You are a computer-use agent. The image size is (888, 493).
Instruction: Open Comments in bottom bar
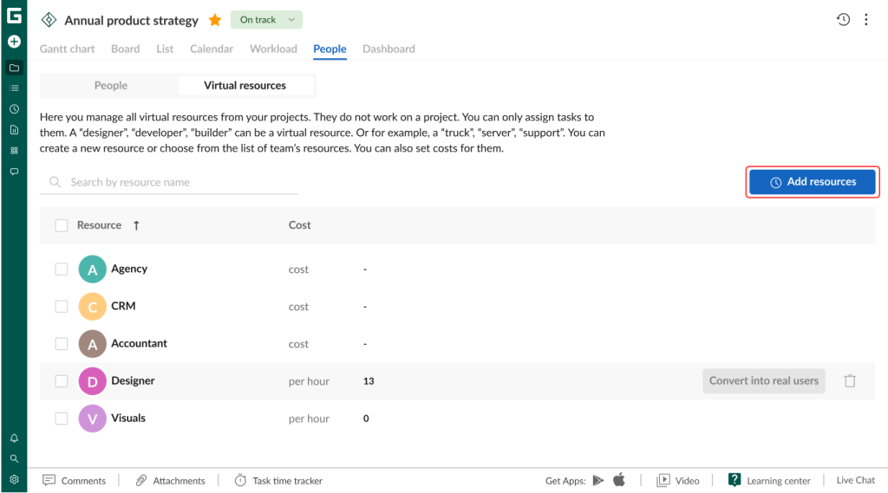75,481
